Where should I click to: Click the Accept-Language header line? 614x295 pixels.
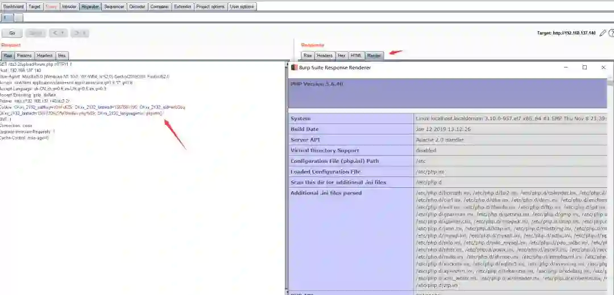tap(53, 88)
